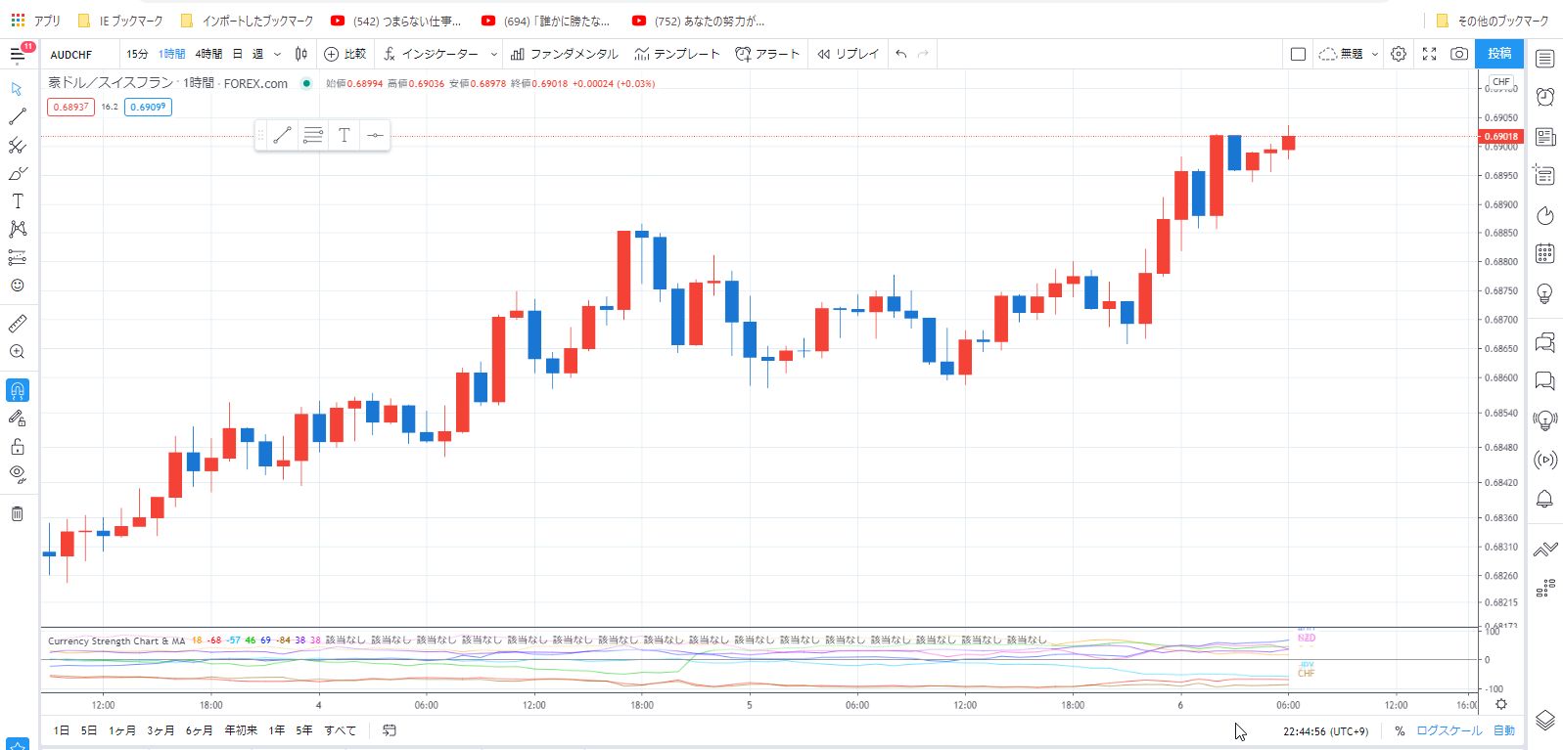
Task: Open the emoji icons tool
Action: point(17,286)
